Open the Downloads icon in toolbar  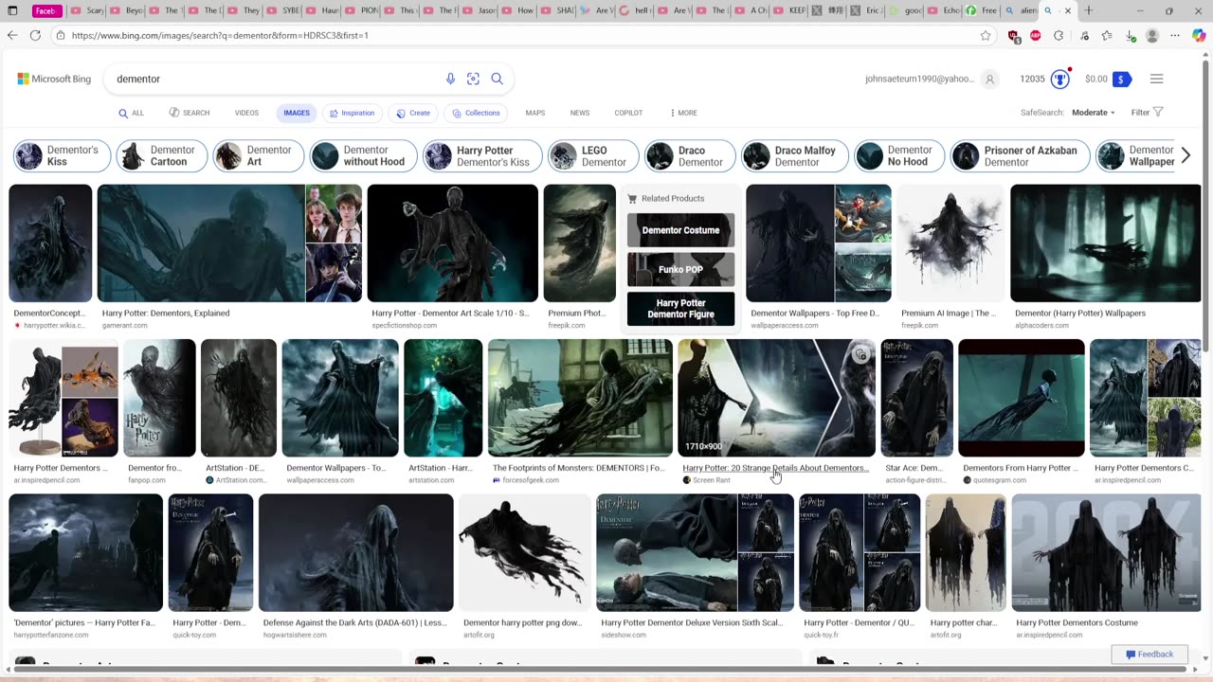click(1131, 36)
